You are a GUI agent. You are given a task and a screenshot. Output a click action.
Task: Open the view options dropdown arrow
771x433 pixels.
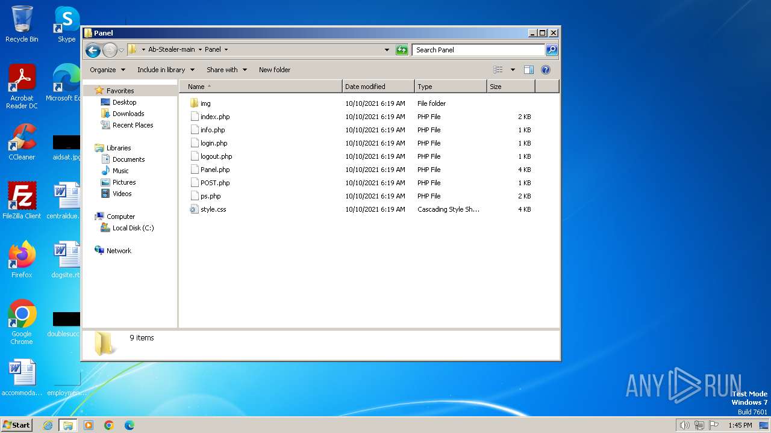(x=513, y=70)
